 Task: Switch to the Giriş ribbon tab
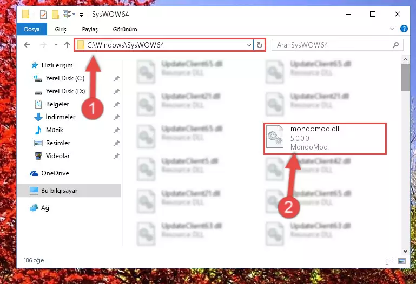(x=61, y=29)
